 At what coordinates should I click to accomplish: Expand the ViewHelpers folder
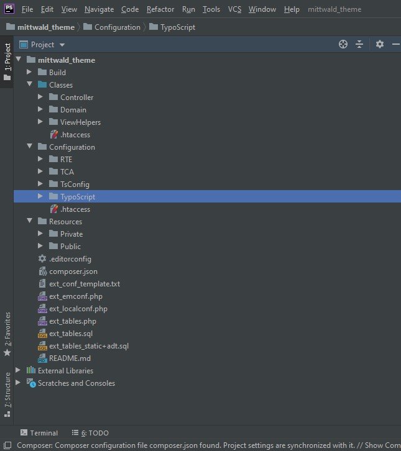(40, 122)
